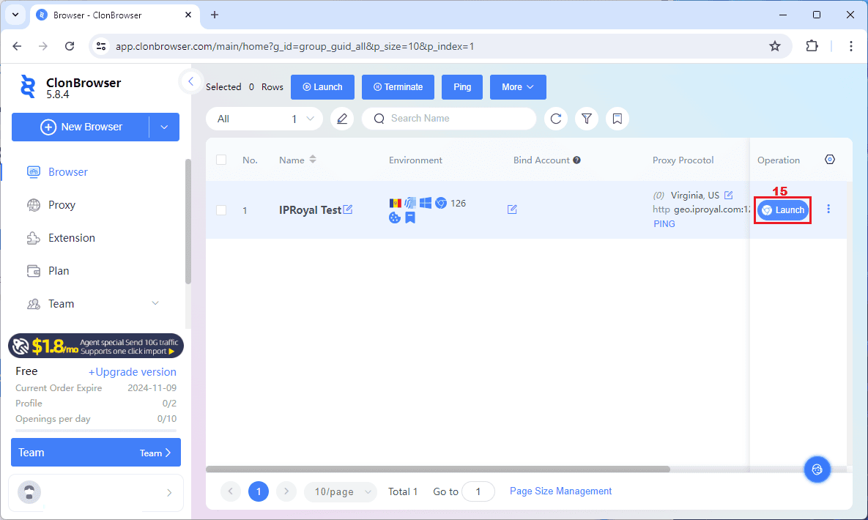Click the country flag icon in Environment

pos(396,203)
